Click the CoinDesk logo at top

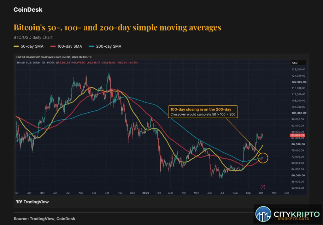(28, 10)
